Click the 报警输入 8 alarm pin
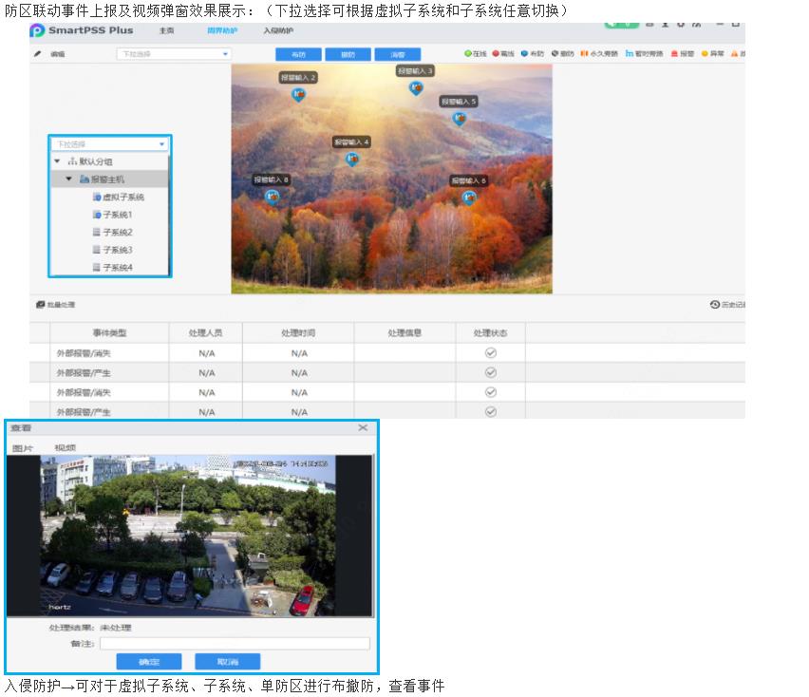Image resolution: width=809 pixels, height=697 pixels. point(272,197)
